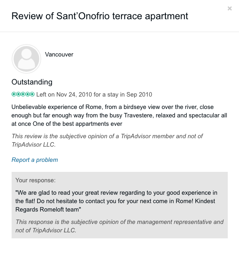The width and height of the screenshot is (239, 262).
Task: Close the review dialog with the X
Action: [230, 8]
